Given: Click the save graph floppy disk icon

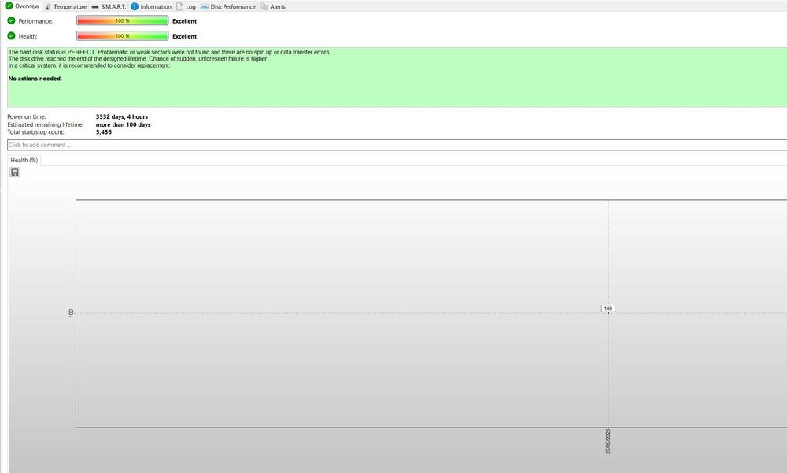Looking at the screenshot, I should click(x=14, y=172).
